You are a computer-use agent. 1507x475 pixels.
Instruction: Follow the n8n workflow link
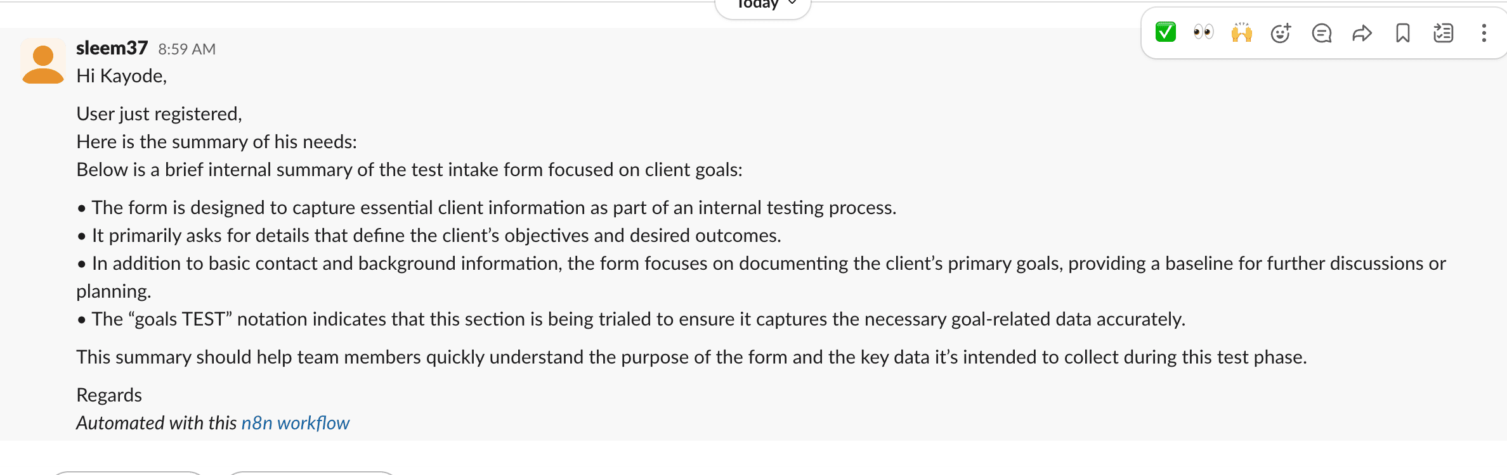296,422
